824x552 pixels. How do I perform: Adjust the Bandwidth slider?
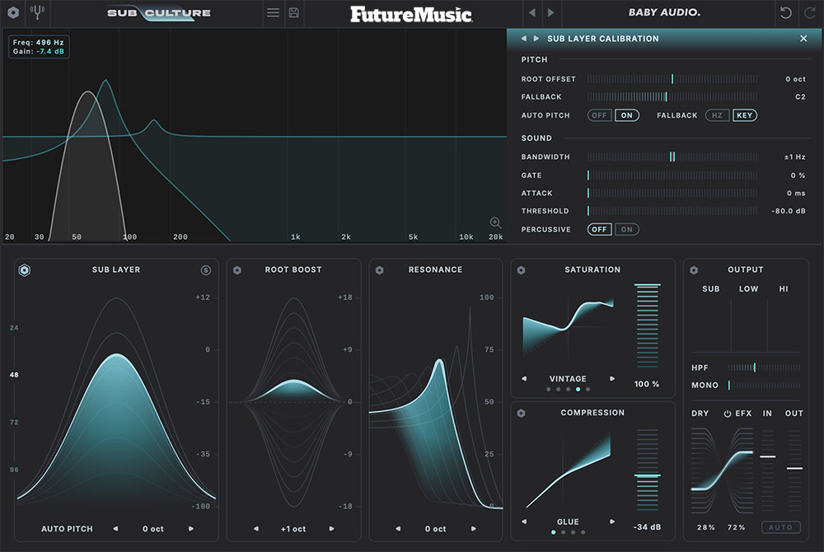pos(672,157)
